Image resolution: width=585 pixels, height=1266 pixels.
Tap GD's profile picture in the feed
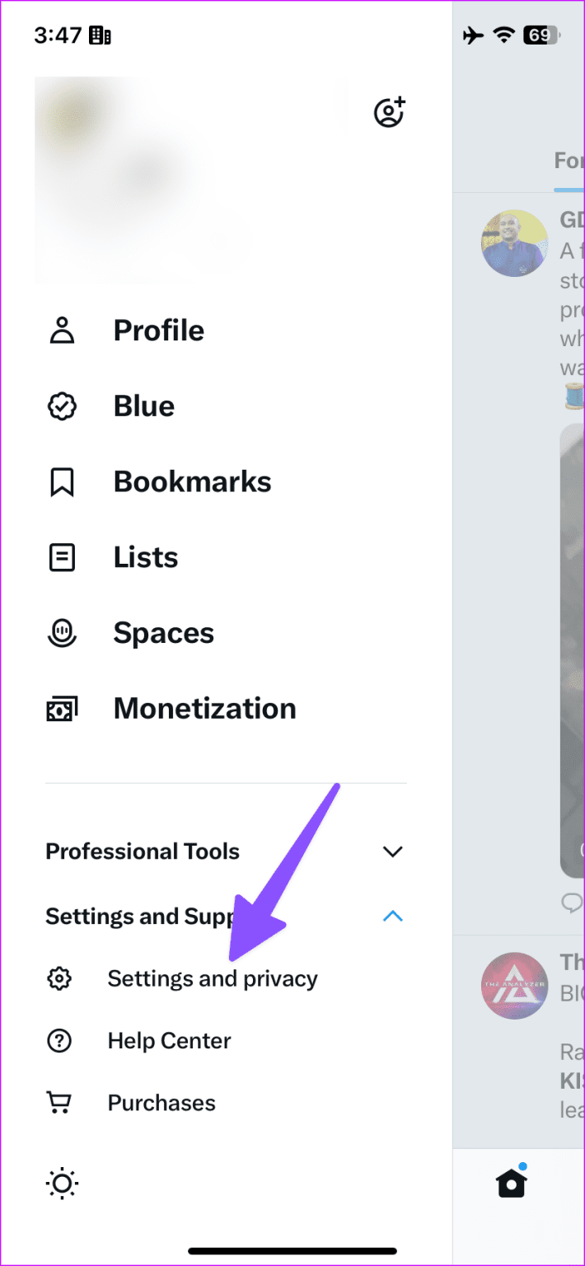[514, 242]
